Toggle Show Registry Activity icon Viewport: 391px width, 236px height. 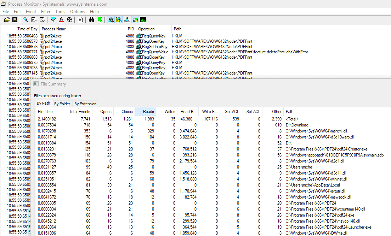pos(111,20)
